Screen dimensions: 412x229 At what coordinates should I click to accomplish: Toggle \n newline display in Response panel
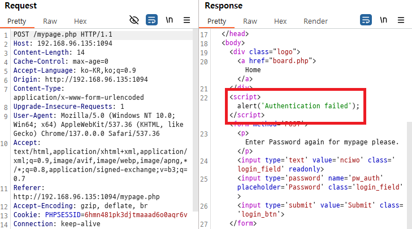pos(383,20)
